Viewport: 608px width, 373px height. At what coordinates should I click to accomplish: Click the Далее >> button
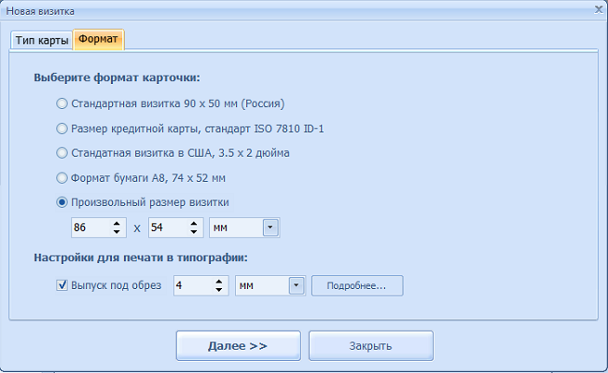coord(239,345)
